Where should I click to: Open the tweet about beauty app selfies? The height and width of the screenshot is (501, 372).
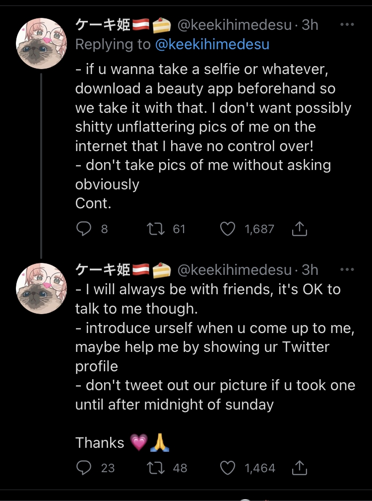(208, 127)
